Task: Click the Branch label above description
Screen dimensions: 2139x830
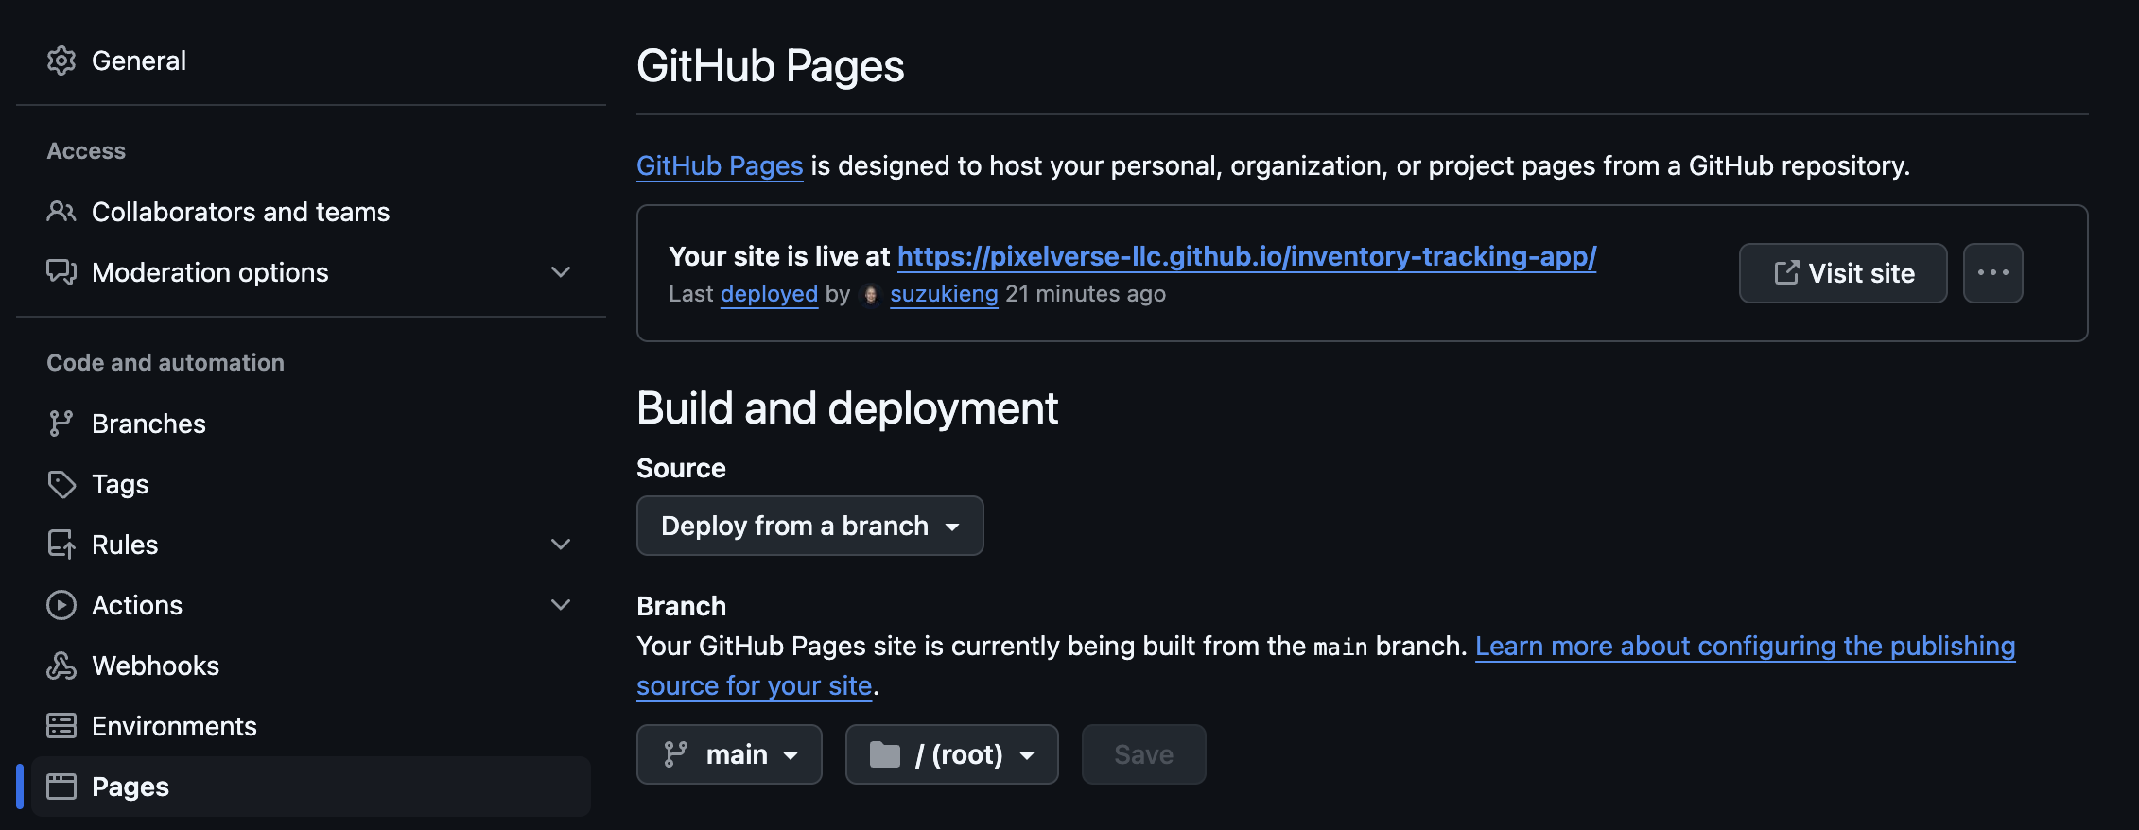Action: [681, 606]
